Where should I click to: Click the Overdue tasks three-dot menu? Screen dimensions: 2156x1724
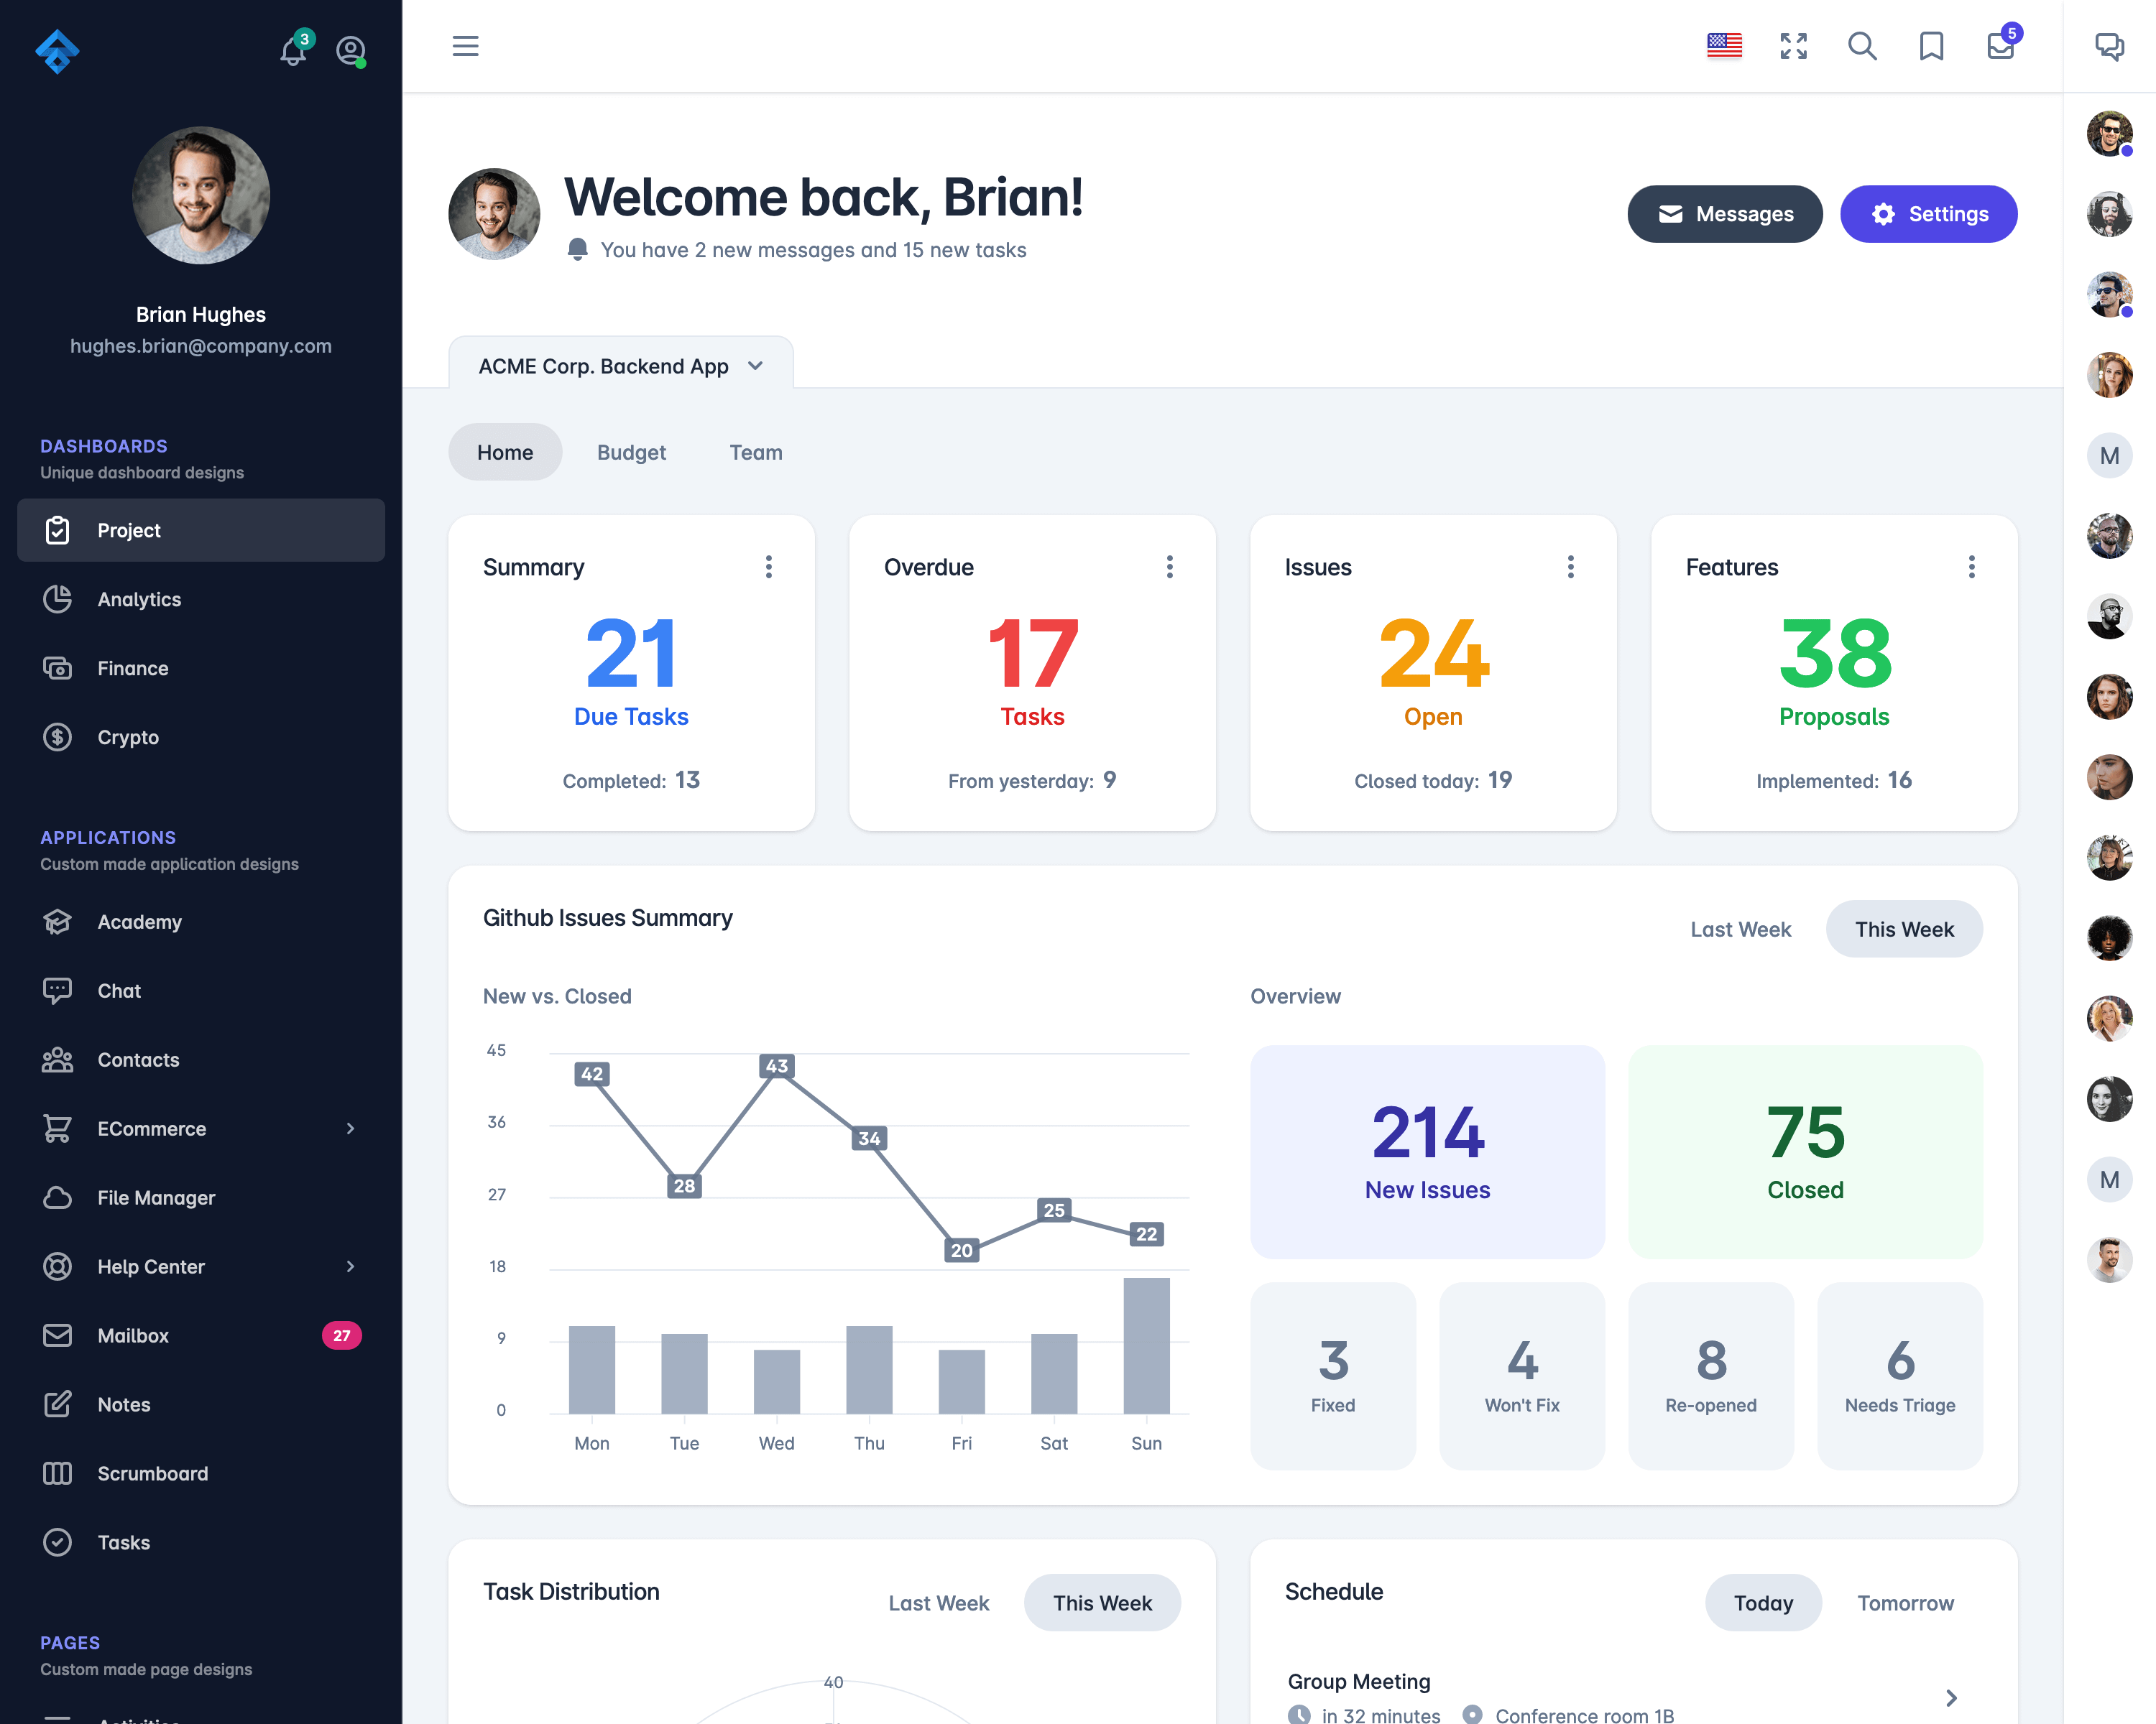point(1169,567)
